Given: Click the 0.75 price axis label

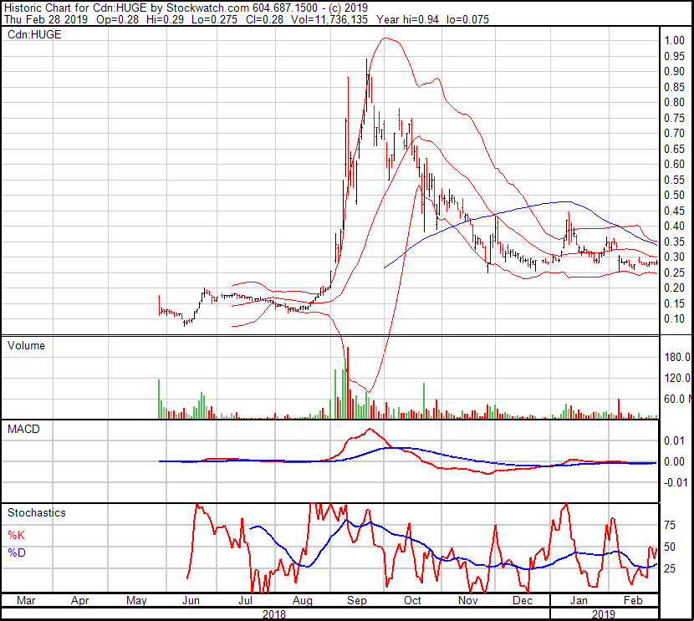Looking at the screenshot, I should point(675,118).
